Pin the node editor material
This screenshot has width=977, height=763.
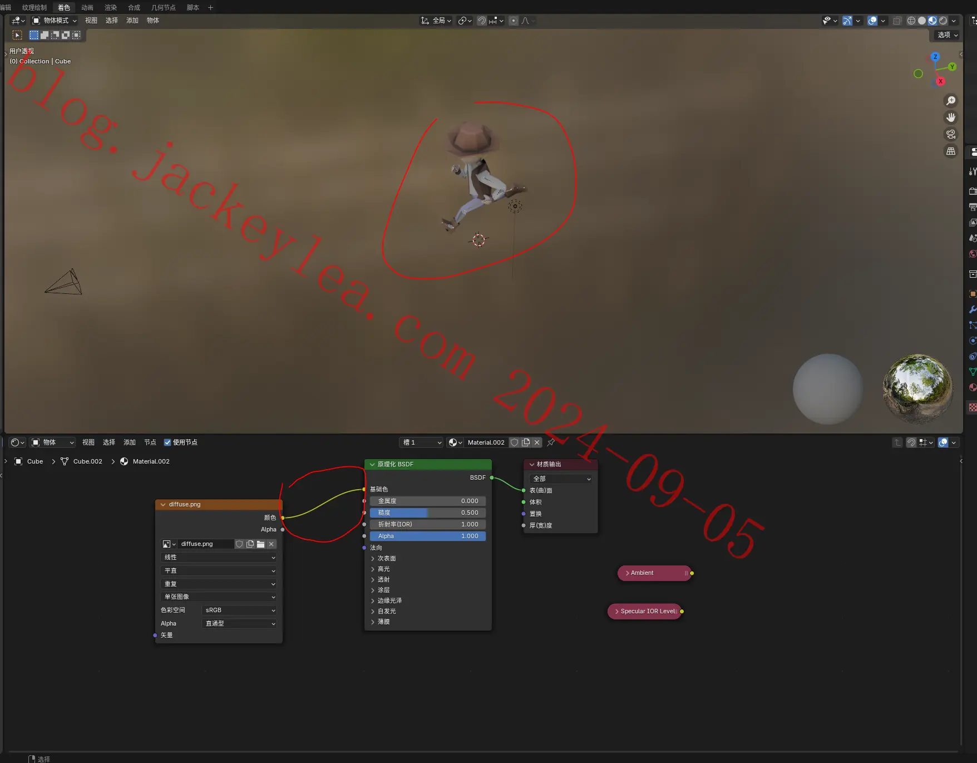click(x=551, y=442)
